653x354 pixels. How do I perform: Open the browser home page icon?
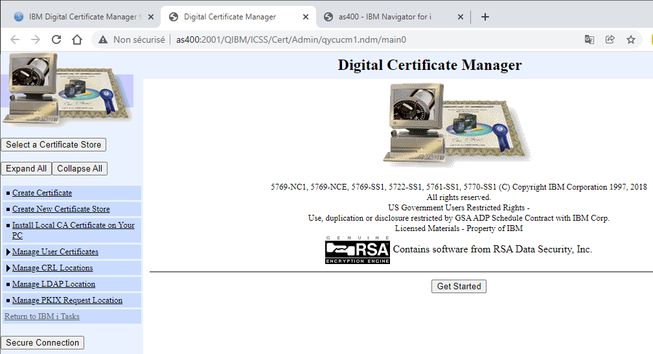77,39
